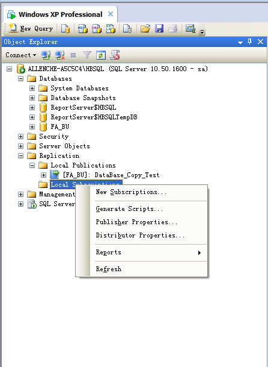Open the Connect dropdown in Object Explorer
268x367 pixels.
click(21, 55)
